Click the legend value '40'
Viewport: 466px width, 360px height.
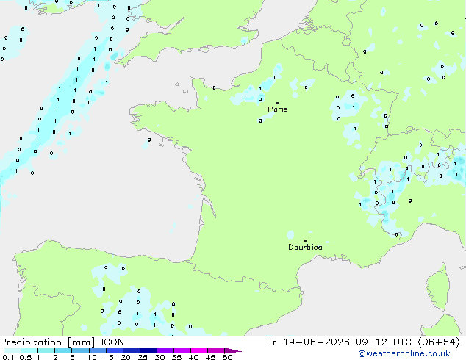pos(193,357)
